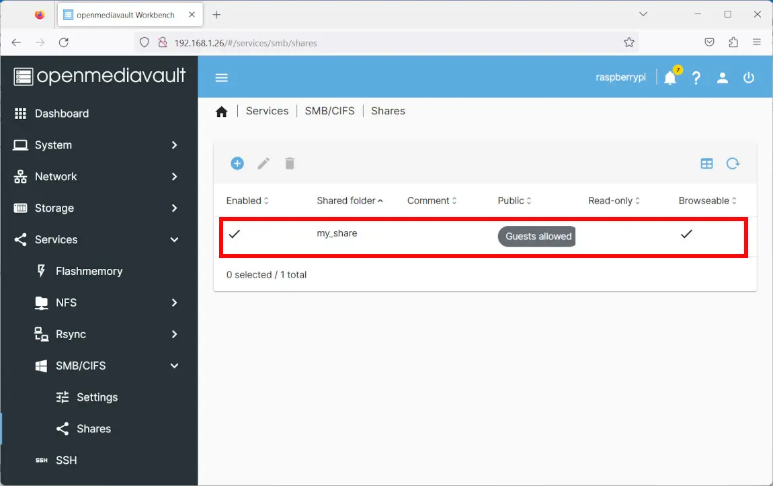Reload the shares table with refresh icon

[x=733, y=163]
